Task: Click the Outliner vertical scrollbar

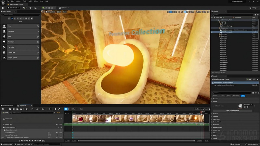Action: click(259, 30)
